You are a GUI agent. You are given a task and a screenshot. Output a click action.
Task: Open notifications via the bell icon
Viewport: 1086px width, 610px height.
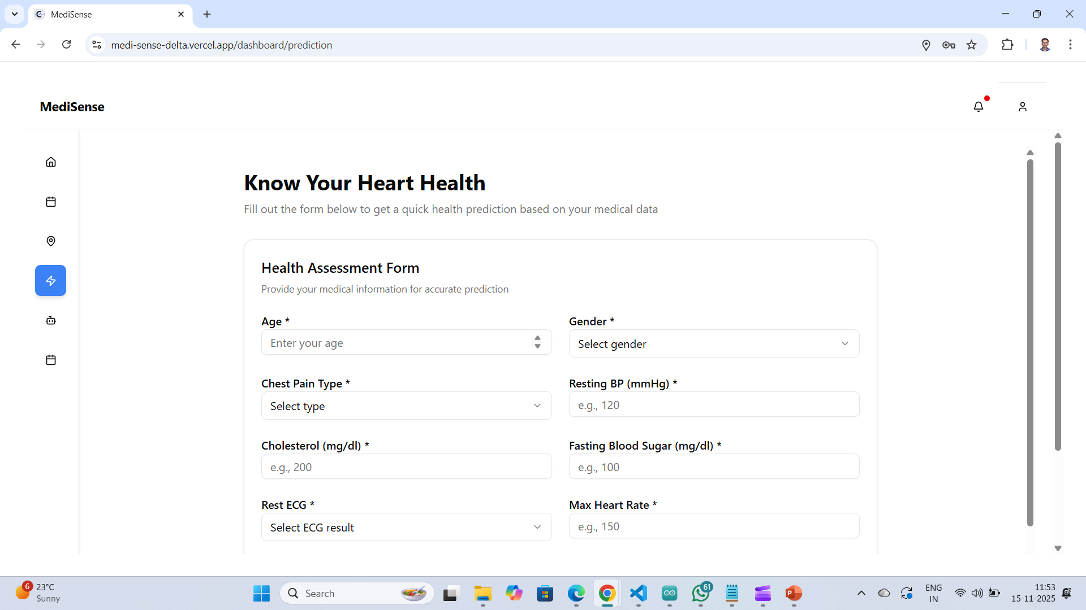point(979,106)
